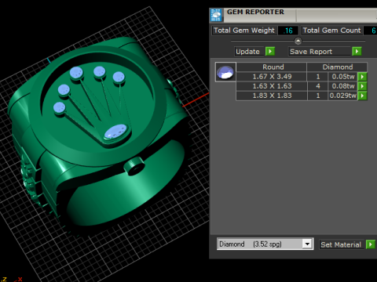This screenshot has height=282, width=377.
Task: Select the crown knob on the ring model
Action: (x=134, y=166)
